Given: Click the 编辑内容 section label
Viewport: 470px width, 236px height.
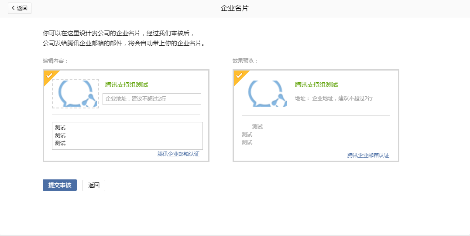Looking at the screenshot, I should pos(55,61).
